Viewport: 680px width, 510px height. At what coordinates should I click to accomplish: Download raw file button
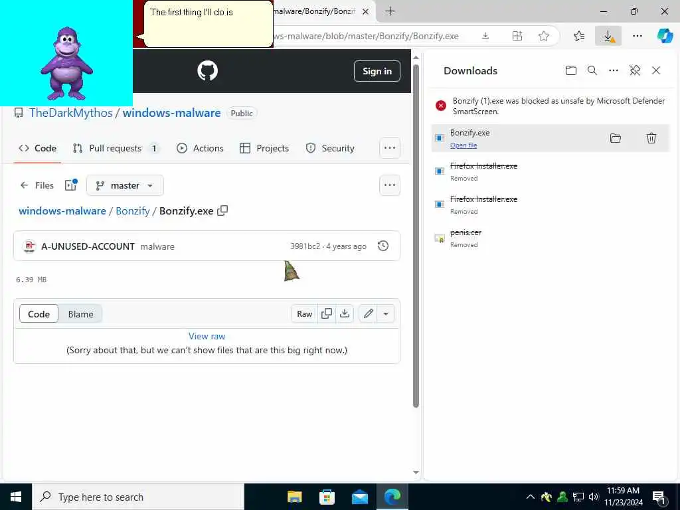[345, 313]
